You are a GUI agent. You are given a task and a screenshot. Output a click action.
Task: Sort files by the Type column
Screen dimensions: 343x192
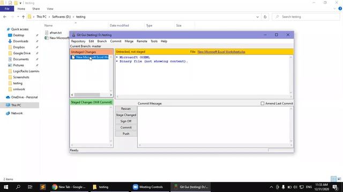click(149, 26)
